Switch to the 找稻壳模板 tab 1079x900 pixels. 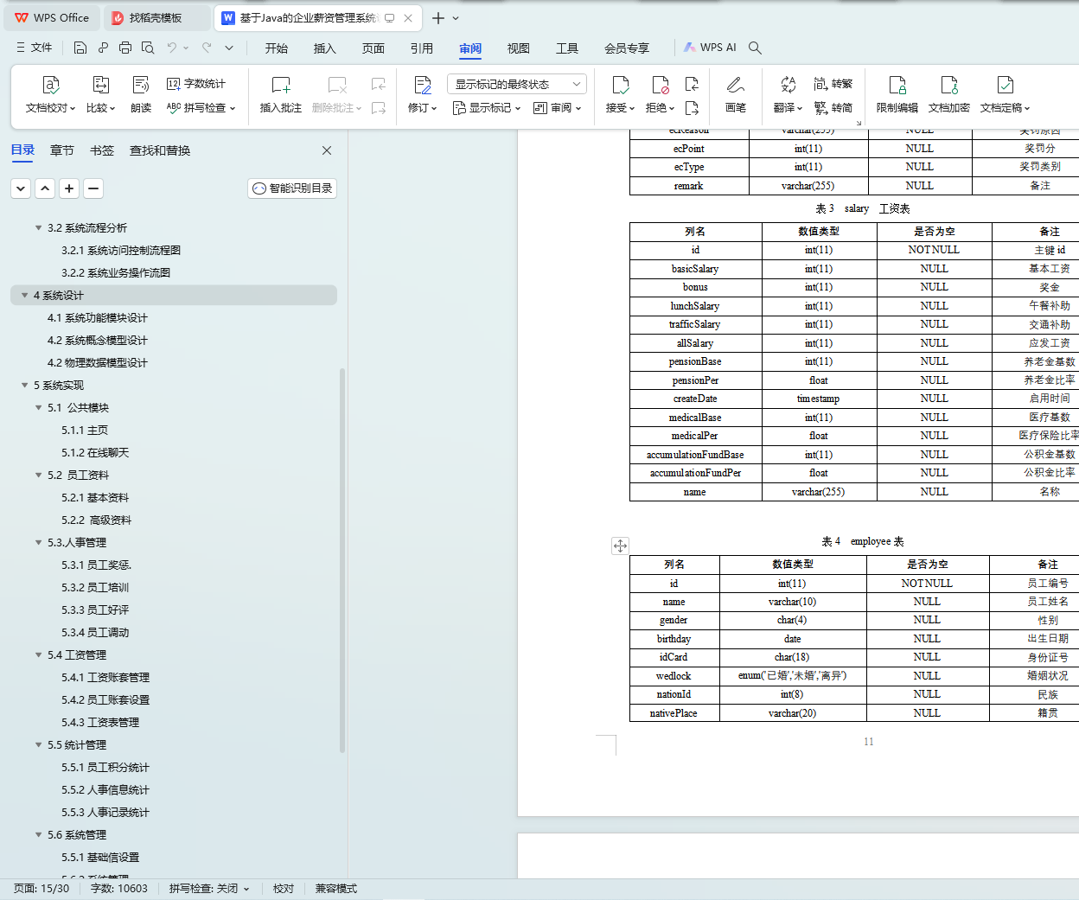tap(156, 17)
